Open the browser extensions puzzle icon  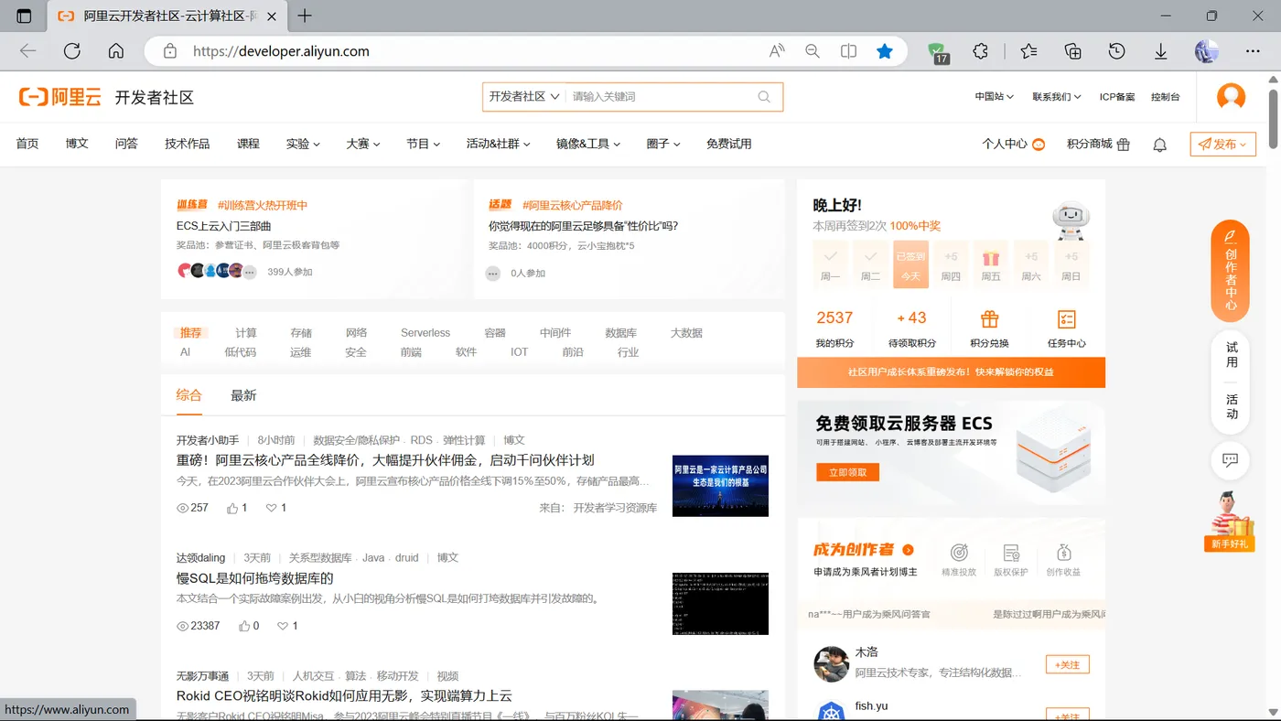click(x=981, y=51)
